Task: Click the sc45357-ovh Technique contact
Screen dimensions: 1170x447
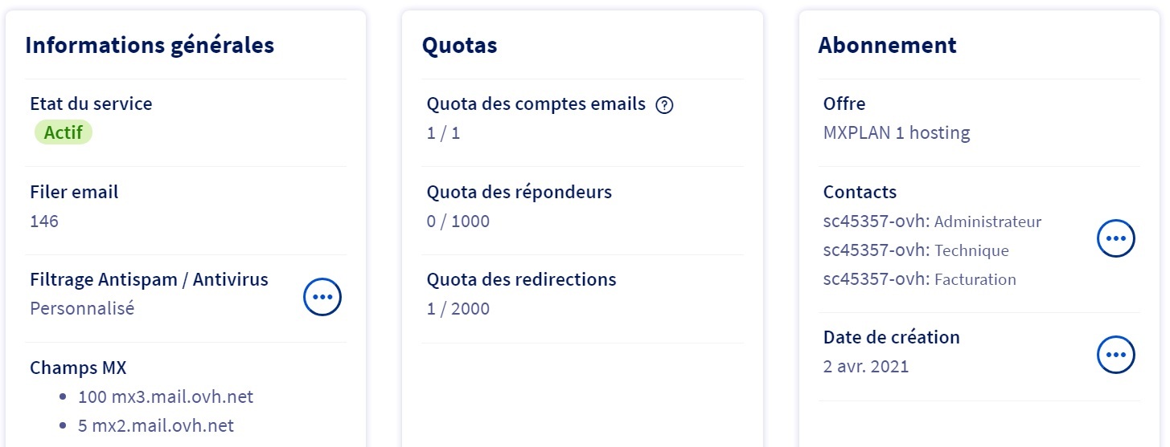Action: click(916, 250)
